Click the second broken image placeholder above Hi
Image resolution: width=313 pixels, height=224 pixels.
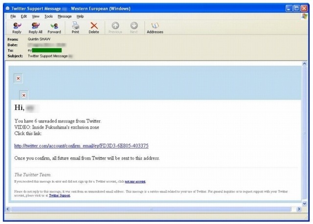pyautogui.click(x=24, y=95)
